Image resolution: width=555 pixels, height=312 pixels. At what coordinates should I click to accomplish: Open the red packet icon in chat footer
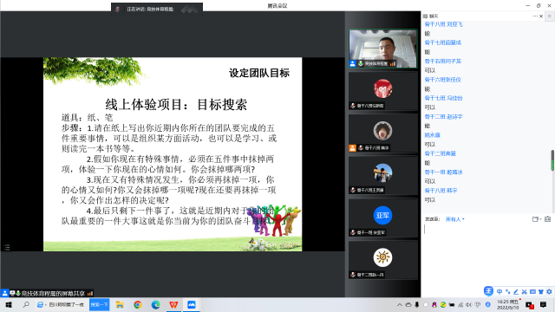point(547,219)
